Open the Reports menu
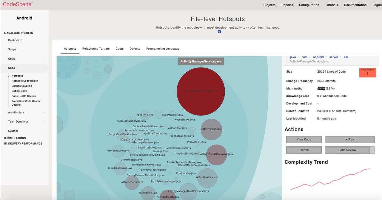Viewport: 382px width, 200px height. point(287,5)
